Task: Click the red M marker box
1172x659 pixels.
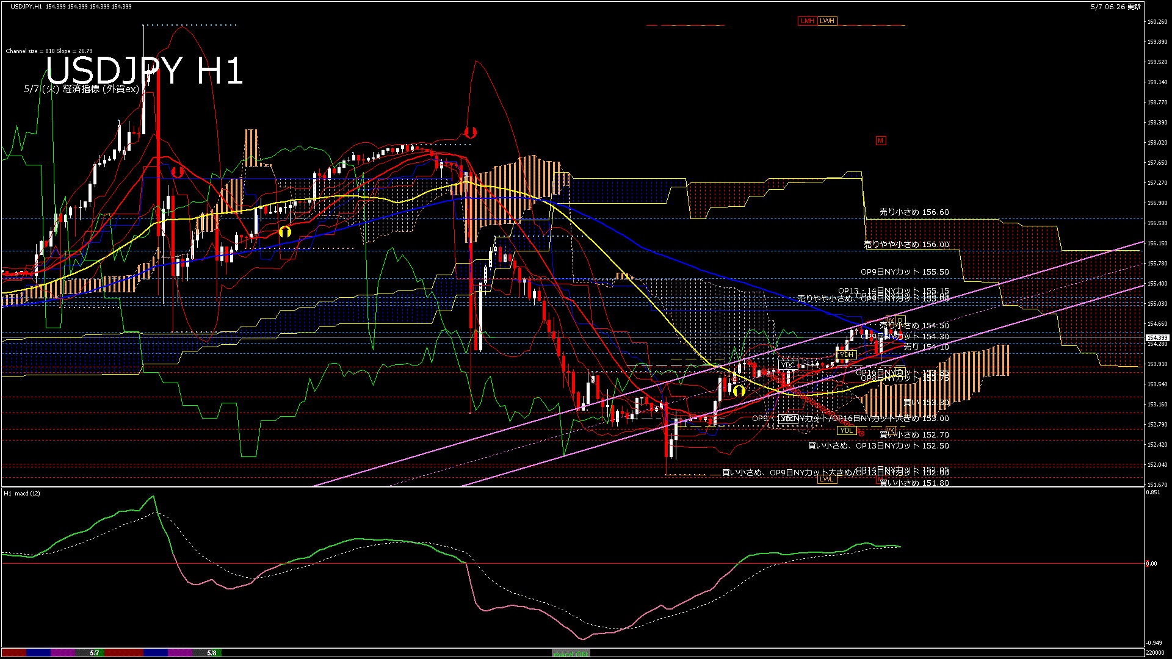Action: pyautogui.click(x=880, y=141)
